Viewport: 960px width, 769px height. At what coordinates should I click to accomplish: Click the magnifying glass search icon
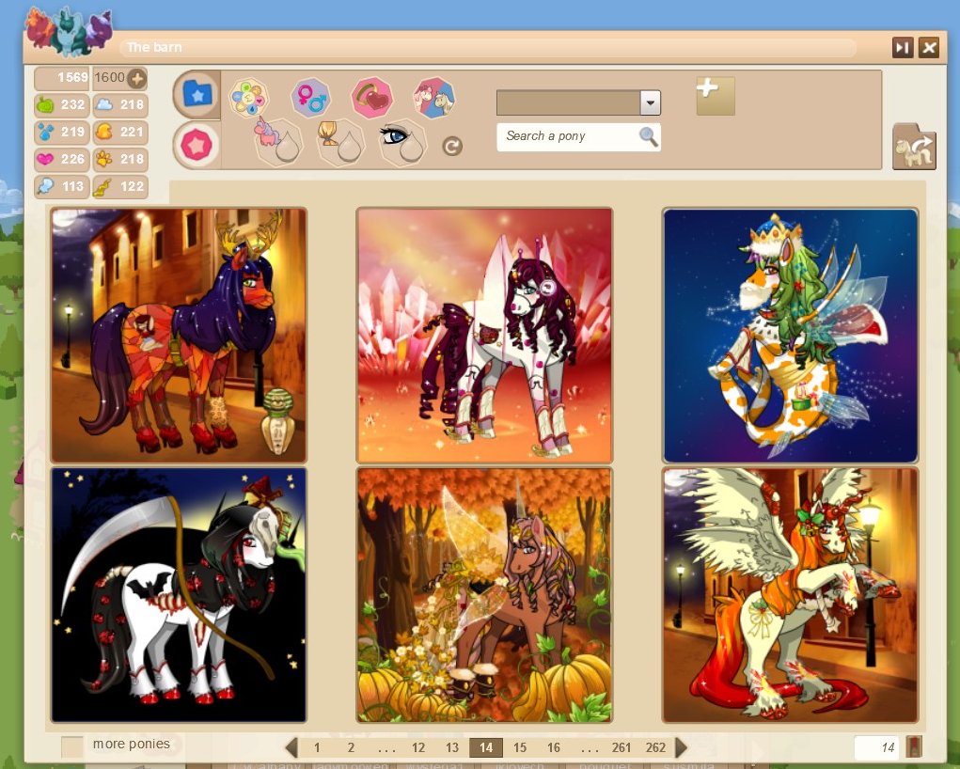[649, 136]
